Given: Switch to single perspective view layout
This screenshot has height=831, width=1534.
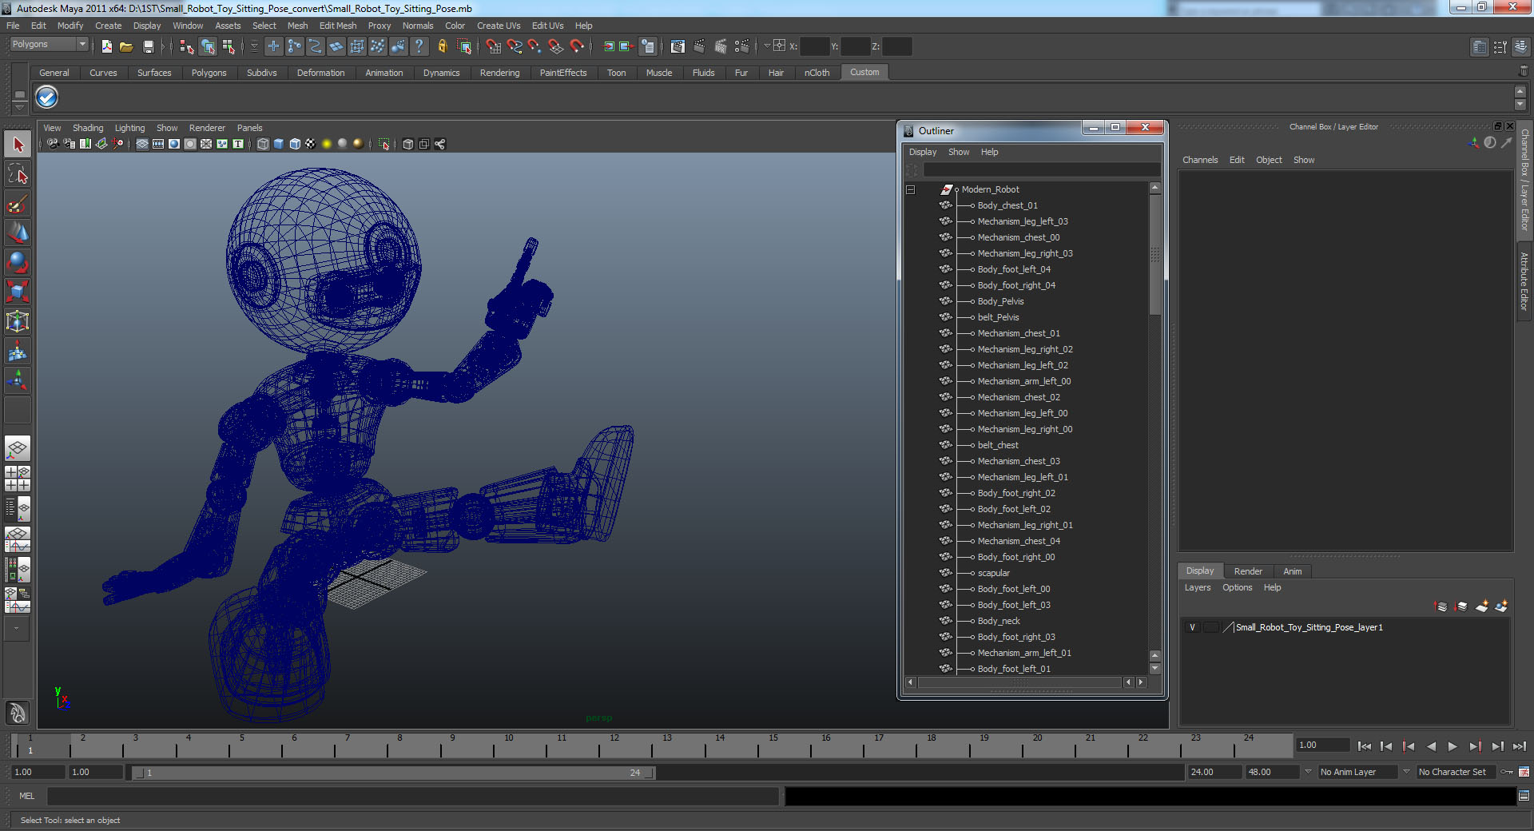Looking at the screenshot, I should click(18, 449).
